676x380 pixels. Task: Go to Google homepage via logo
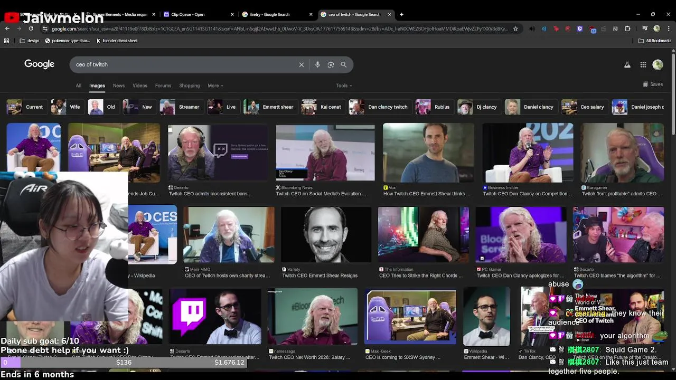click(39, 64)
